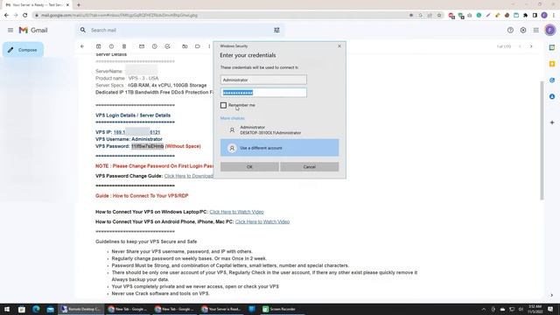Open Google Tasks side panel
This screenshot has width=560, height=315.
(x=552, y=80)
